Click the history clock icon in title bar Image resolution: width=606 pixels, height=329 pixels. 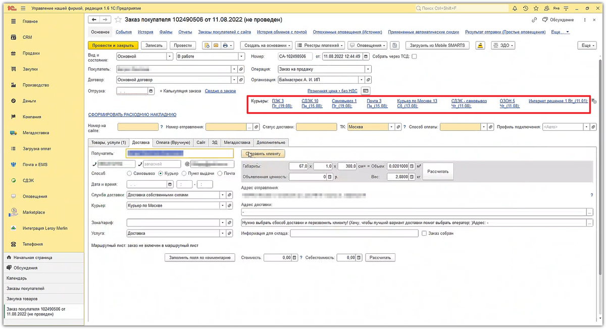[x=525, y=9]
